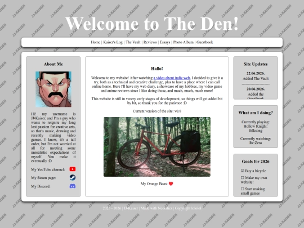The width and height of the screenshot is (304, 228).
Task: Open the Guestbook page
Action: (x=205, y=42)
